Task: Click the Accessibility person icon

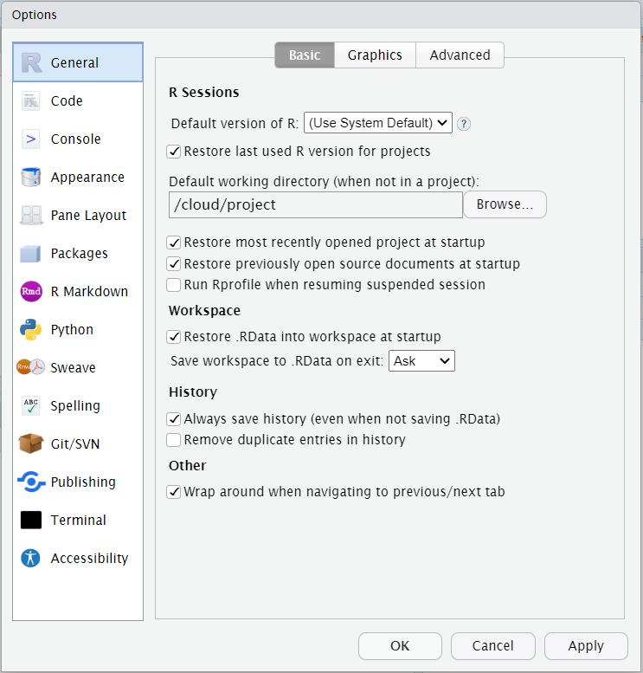Action: (31, 559)
